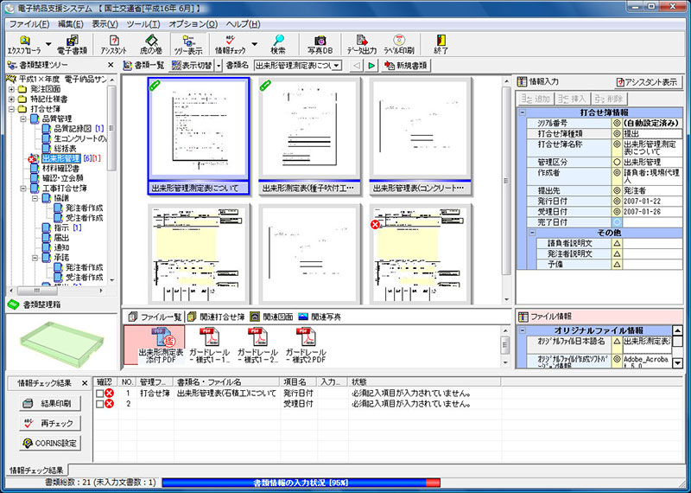The image size is (691, 493).
Task: Click 結果印刷 printer button
Action: click(50, 403)
